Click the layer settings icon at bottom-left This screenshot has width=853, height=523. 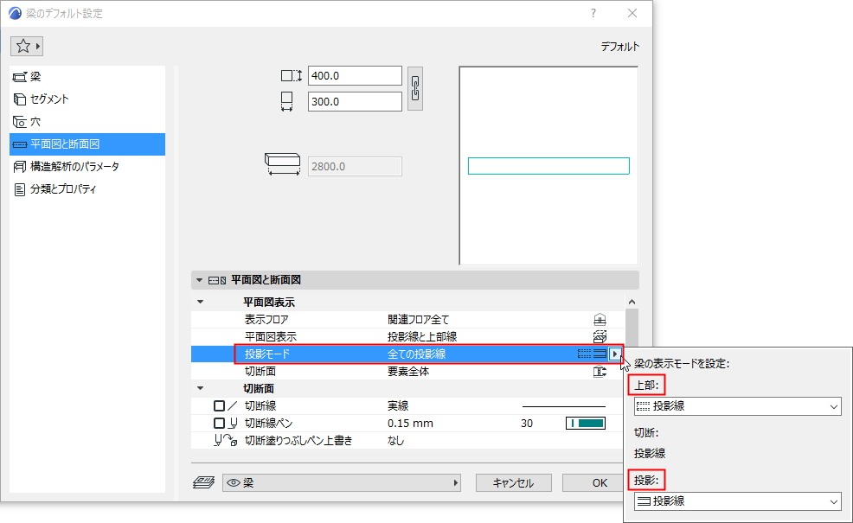[x=204, y=482]
